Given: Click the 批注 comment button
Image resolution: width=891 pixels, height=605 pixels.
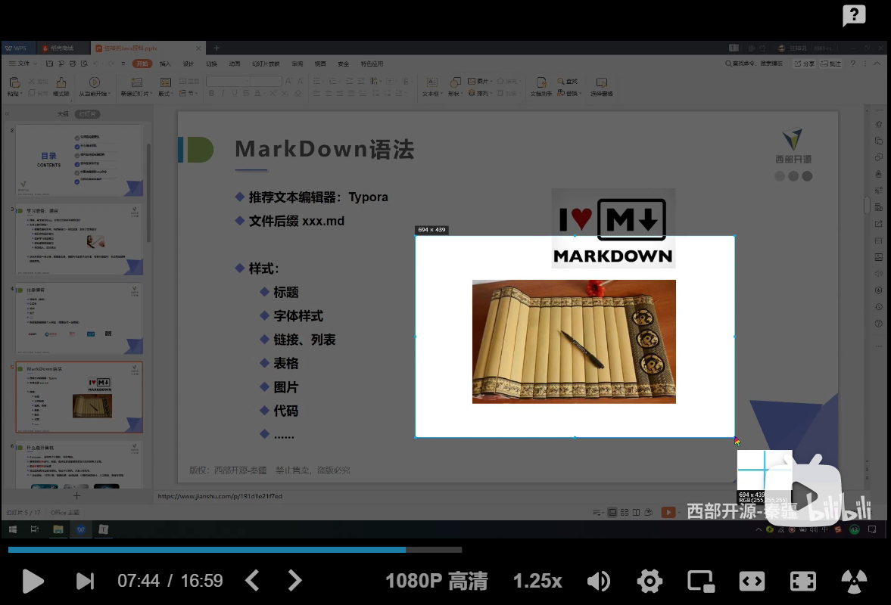Looking at the screenshot, I should point(830,64).
